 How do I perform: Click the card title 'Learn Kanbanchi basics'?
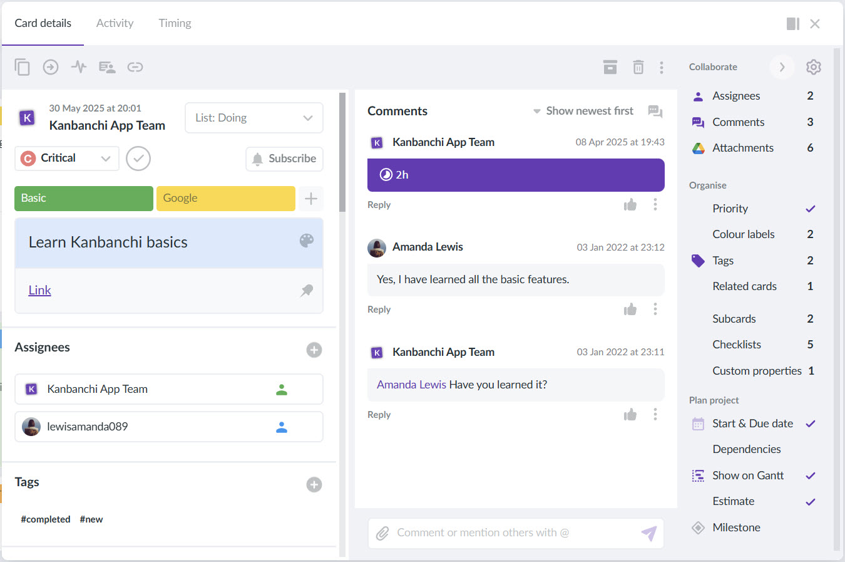(x=108, y=242)
